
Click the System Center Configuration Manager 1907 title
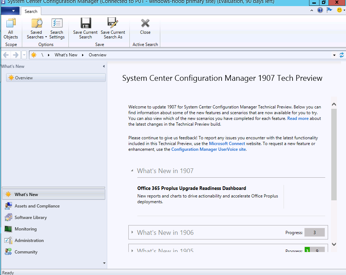(222, 78)
